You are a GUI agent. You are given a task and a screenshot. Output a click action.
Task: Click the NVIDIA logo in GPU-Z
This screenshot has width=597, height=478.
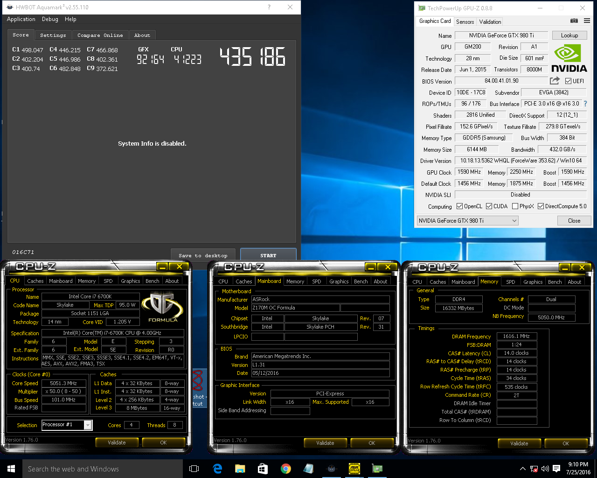[x=569, y=58]
